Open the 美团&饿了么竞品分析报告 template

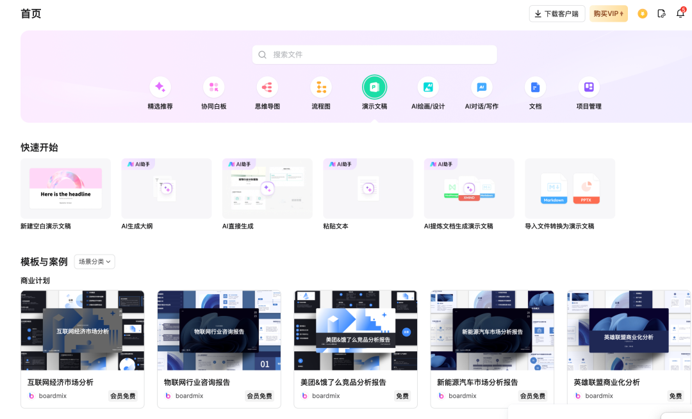point(355,329)
